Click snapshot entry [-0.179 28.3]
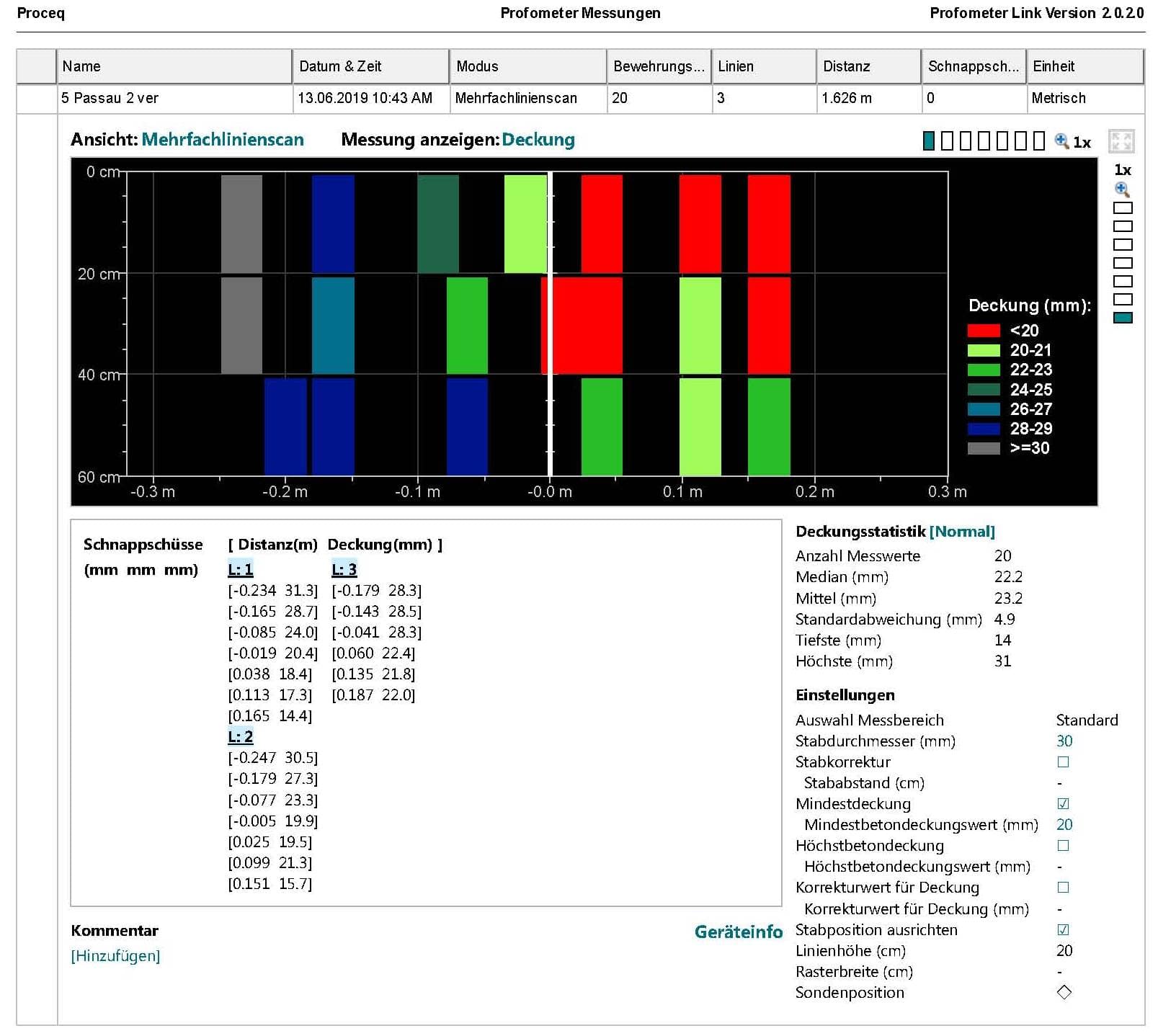The height and width of the screenshot is (1036, 1158). tap(377, 590)
